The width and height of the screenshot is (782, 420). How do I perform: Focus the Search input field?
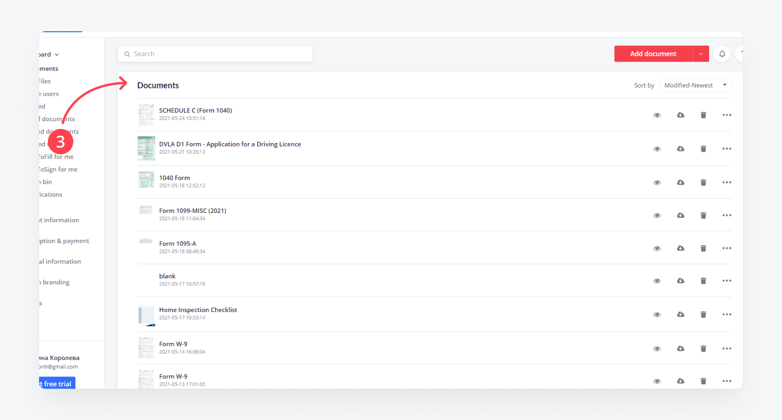215,54
